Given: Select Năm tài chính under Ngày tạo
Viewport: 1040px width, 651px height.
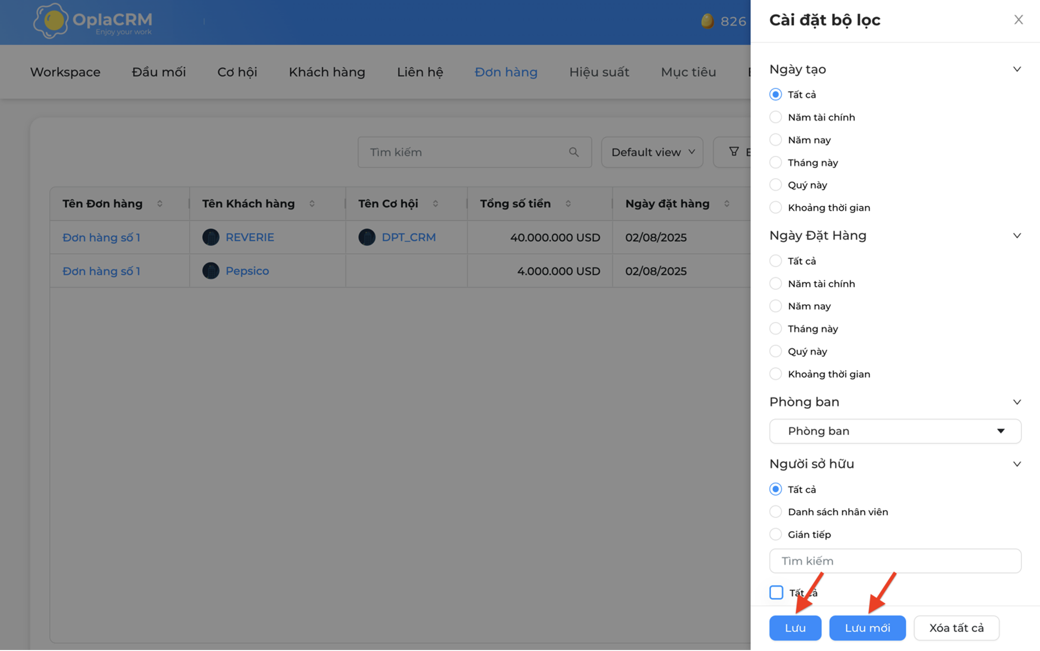Looking at the screenshot, I should point(775,117).
